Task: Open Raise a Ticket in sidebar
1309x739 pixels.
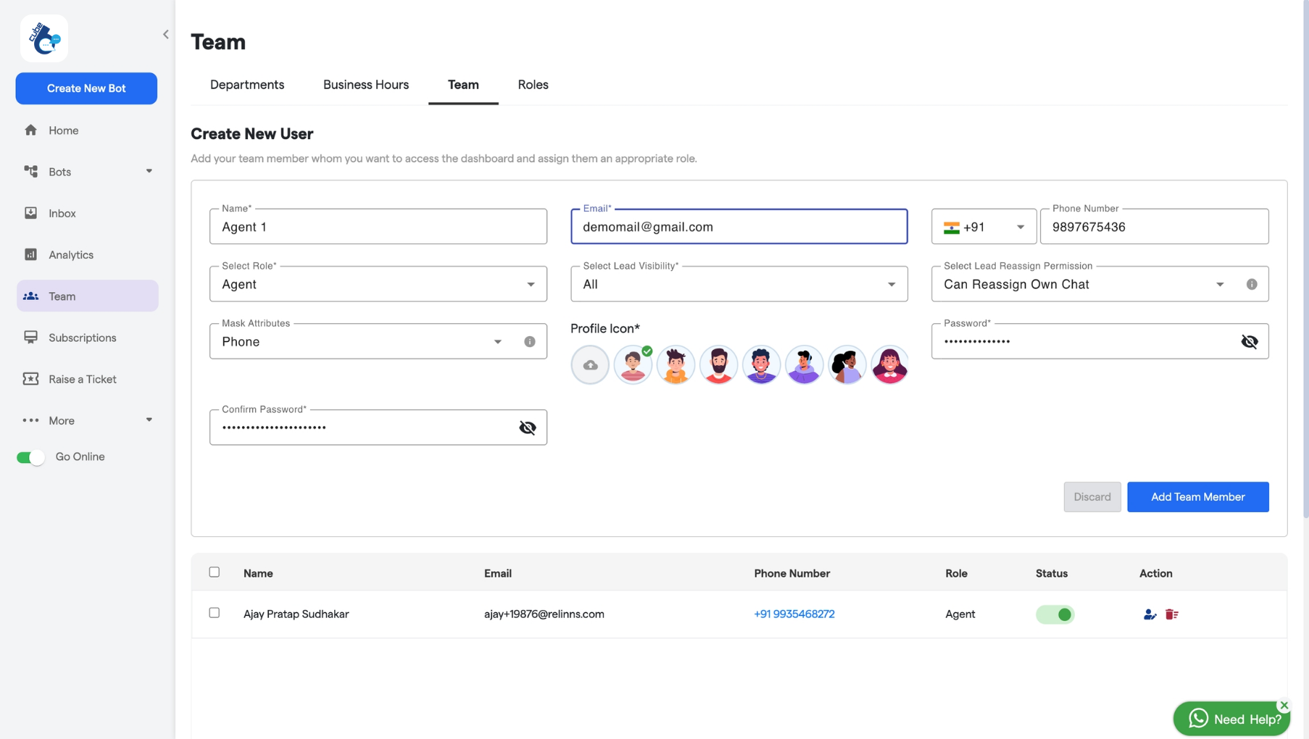Action: click(87, 379)
